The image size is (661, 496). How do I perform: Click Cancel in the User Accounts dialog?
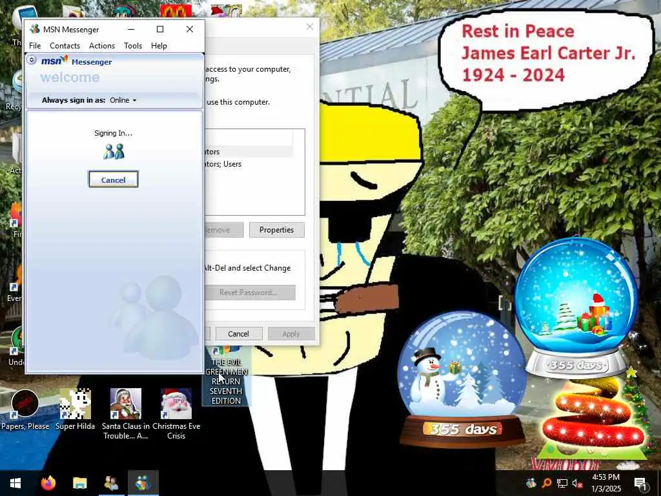[239, 334]
